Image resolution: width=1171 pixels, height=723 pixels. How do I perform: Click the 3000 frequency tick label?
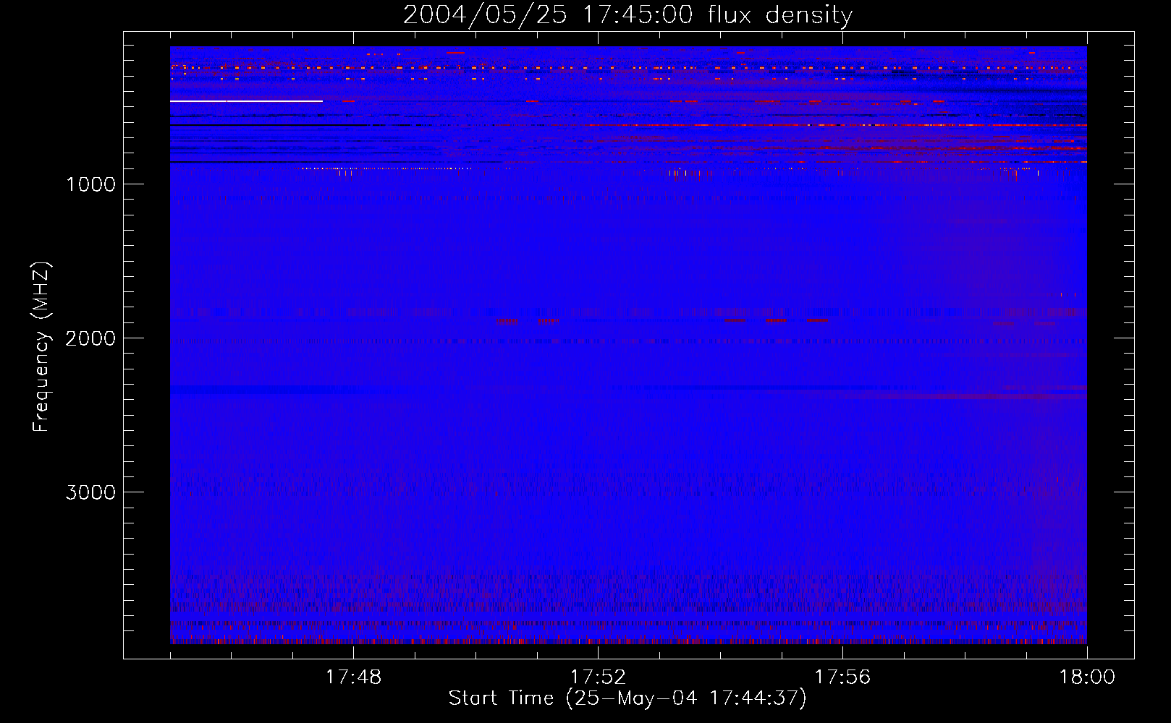click(90, 492)
